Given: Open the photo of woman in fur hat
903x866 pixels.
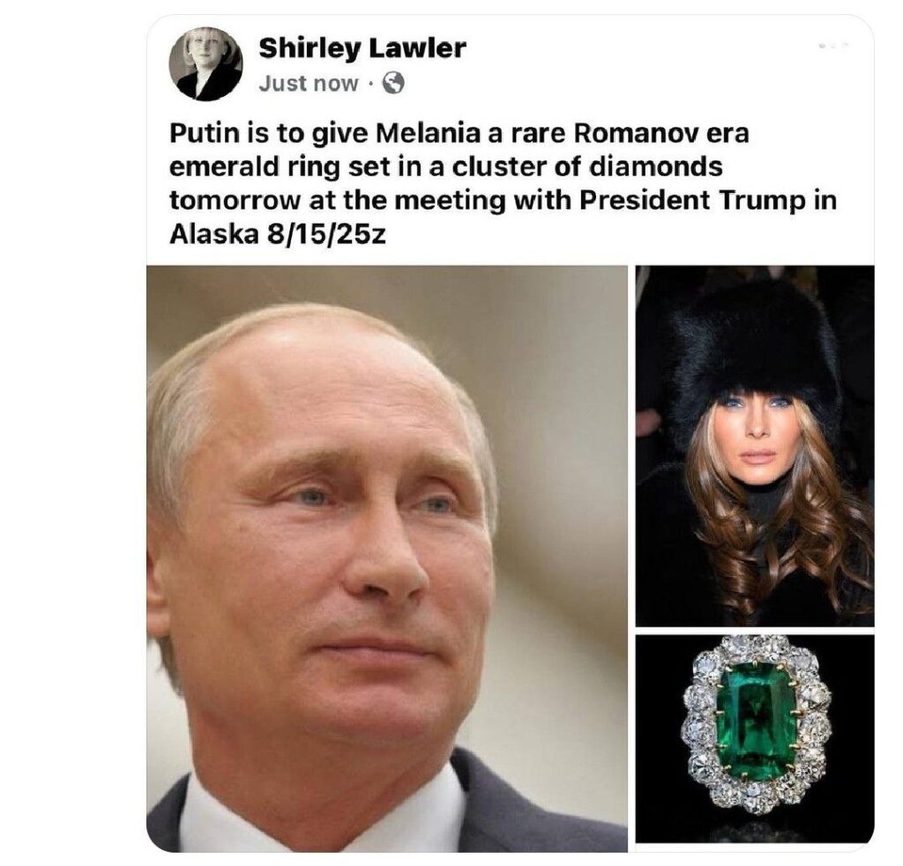Looking at the screenshot, I should coord(755,446).
